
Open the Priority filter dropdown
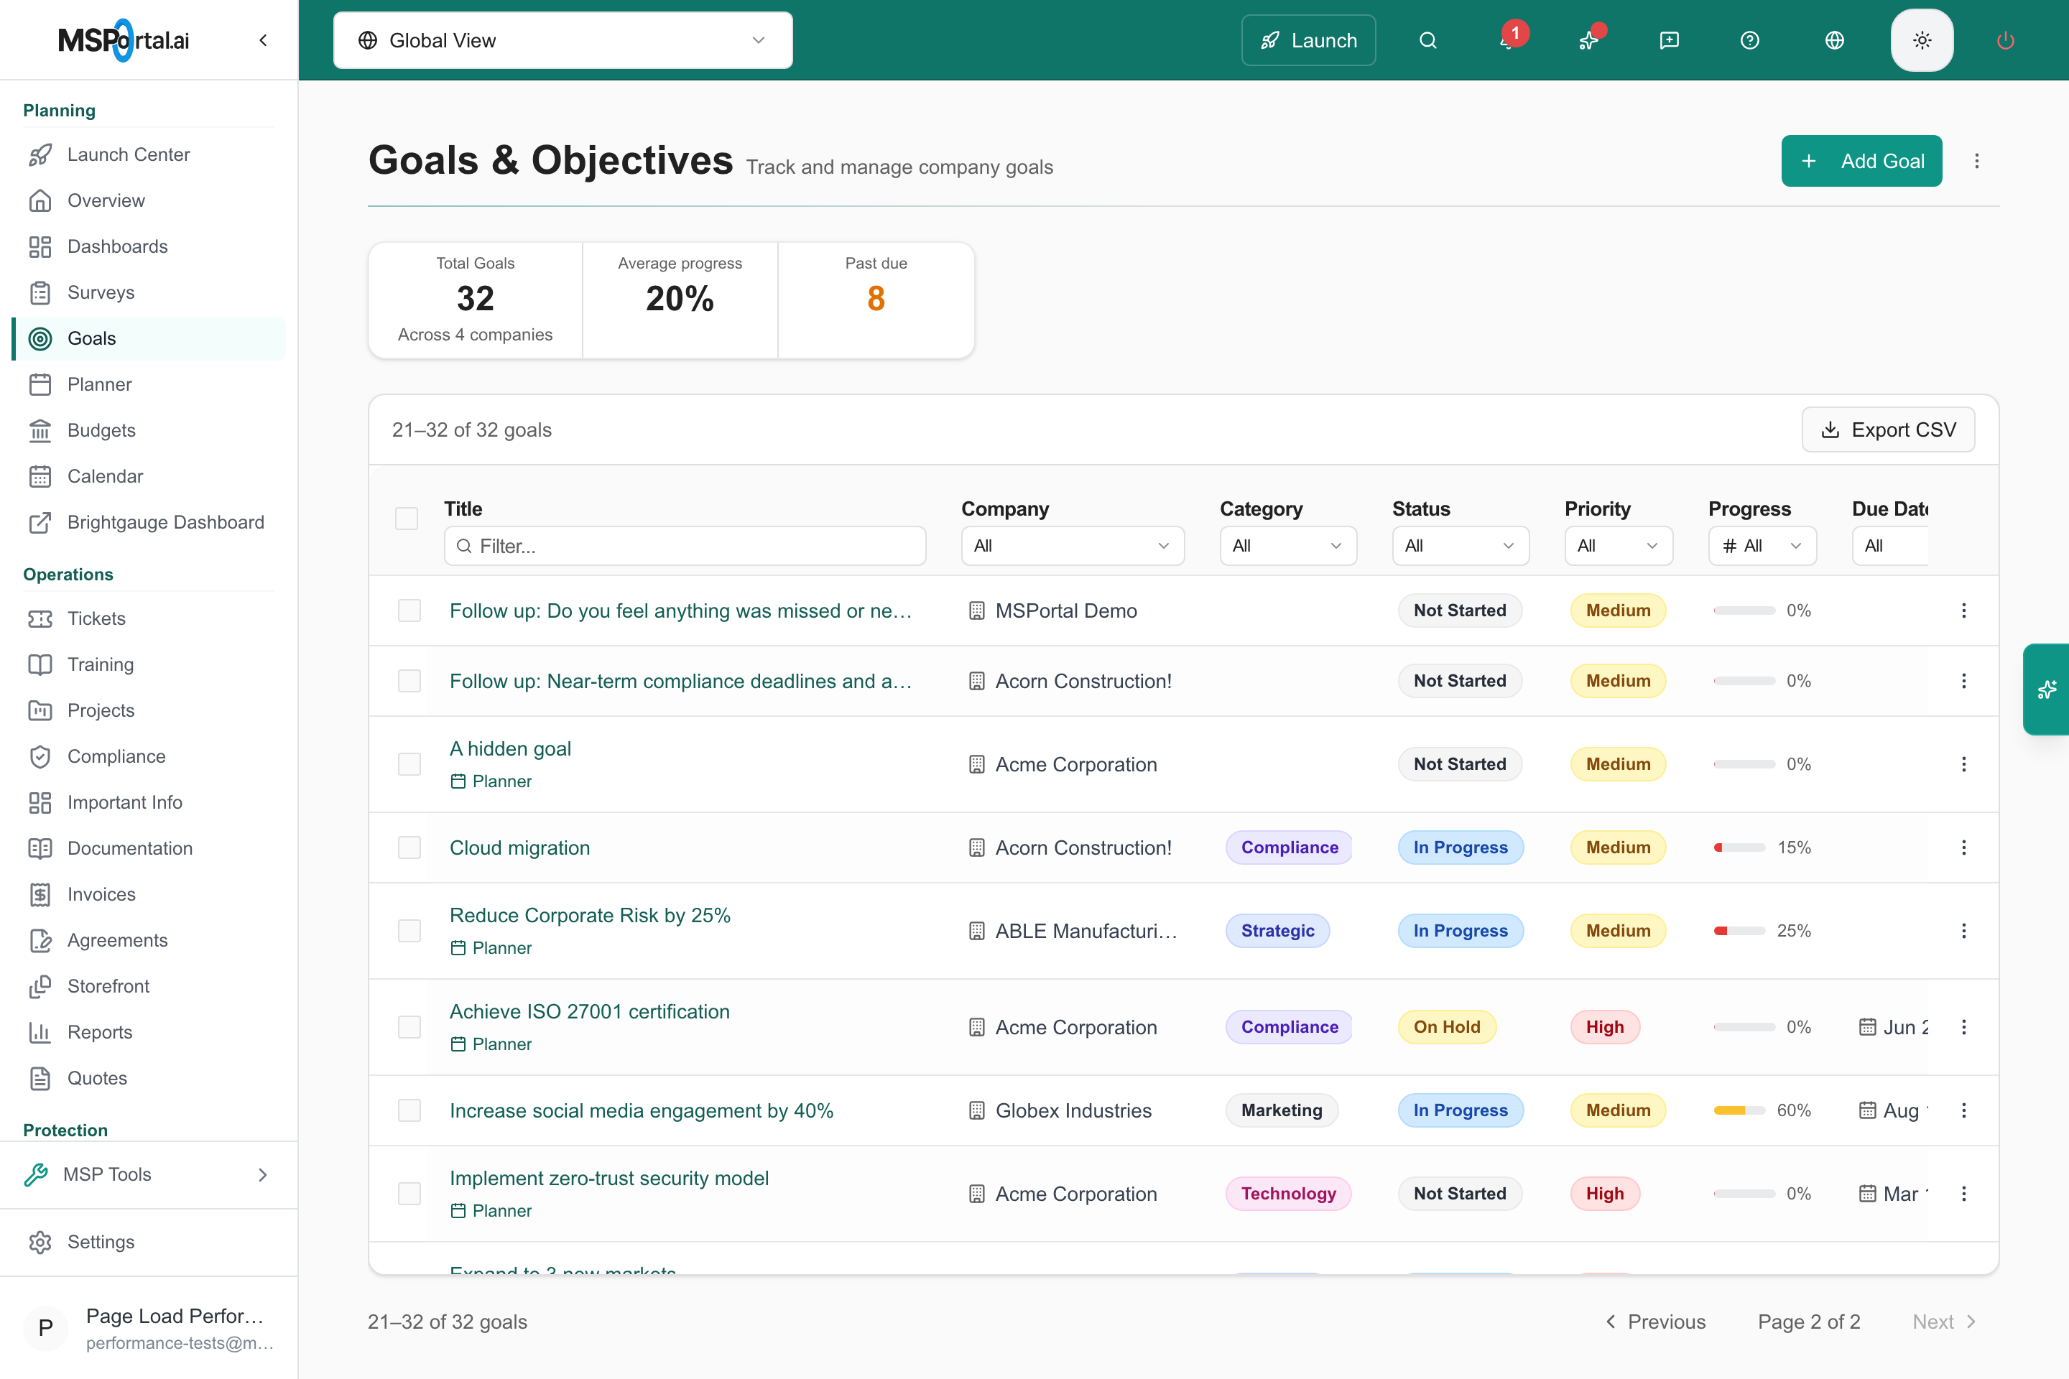pyautogui.click(x=1619, y=545)
